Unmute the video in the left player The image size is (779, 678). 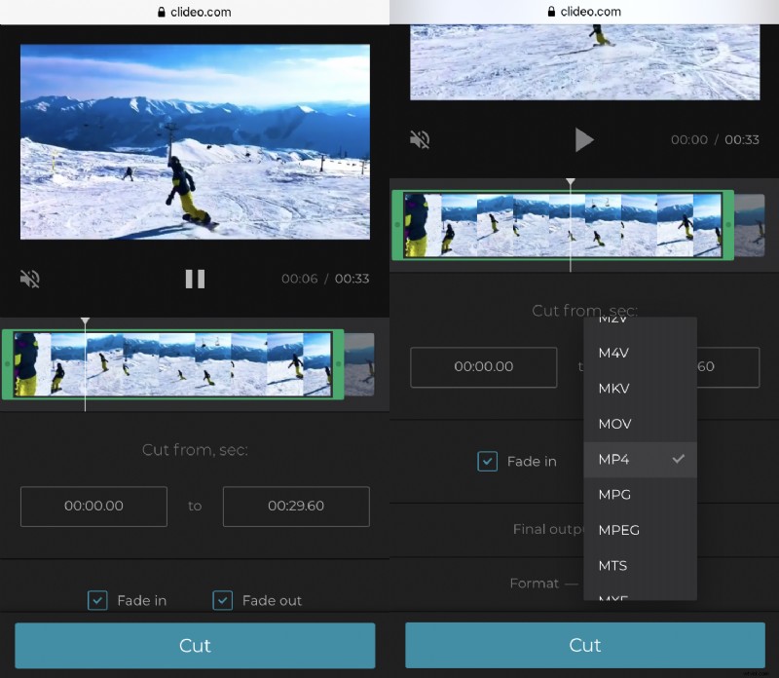click(29, 279)
